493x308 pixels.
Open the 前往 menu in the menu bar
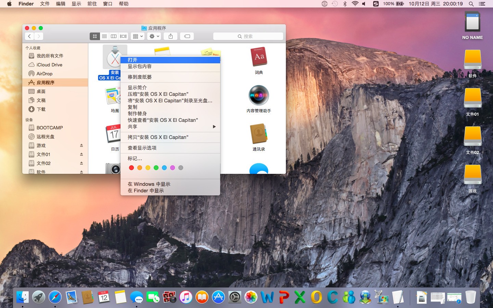point(92,4)
